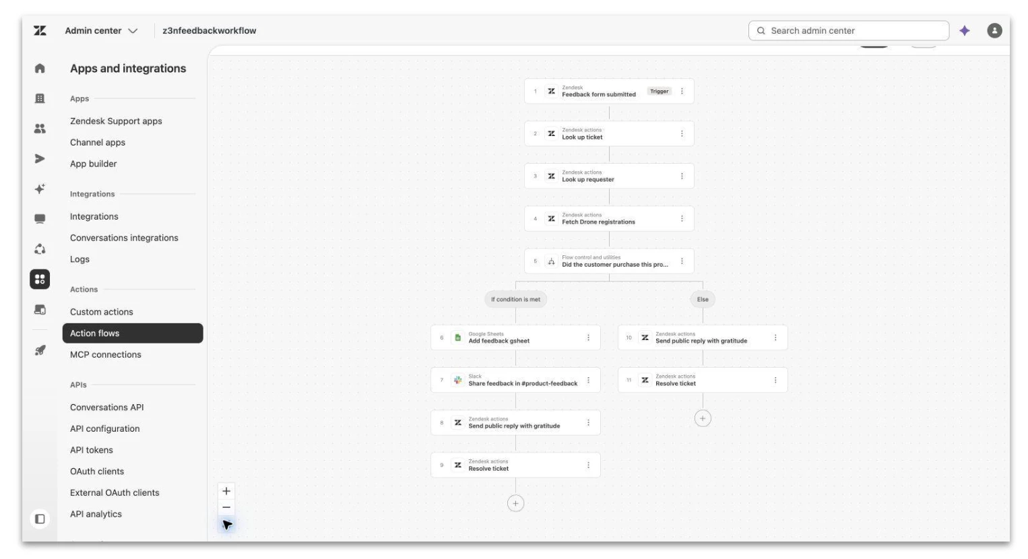
Task: Open the user profile avatar
Action: coord(994,30)
